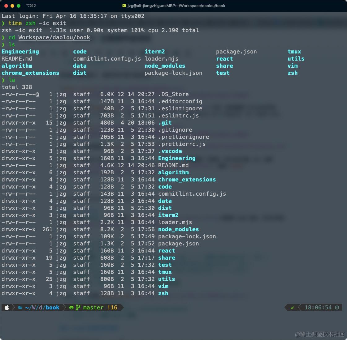347x340 pixels.
Task: Click the green checkmark status icon
Action: (293, 308)
